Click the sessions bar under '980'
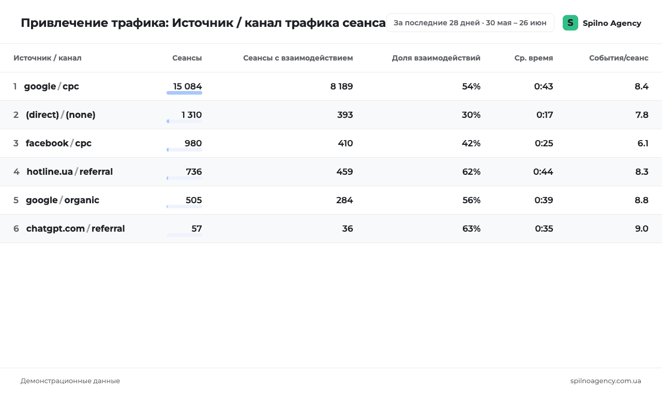Screen dimensions: 662x393 pos(184,150)
